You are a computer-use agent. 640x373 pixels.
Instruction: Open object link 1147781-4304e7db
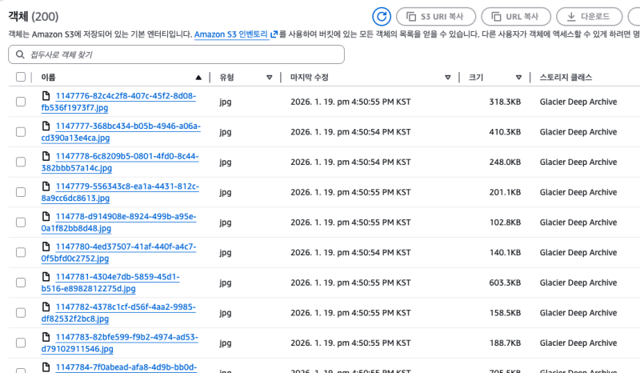coord(118,283)
